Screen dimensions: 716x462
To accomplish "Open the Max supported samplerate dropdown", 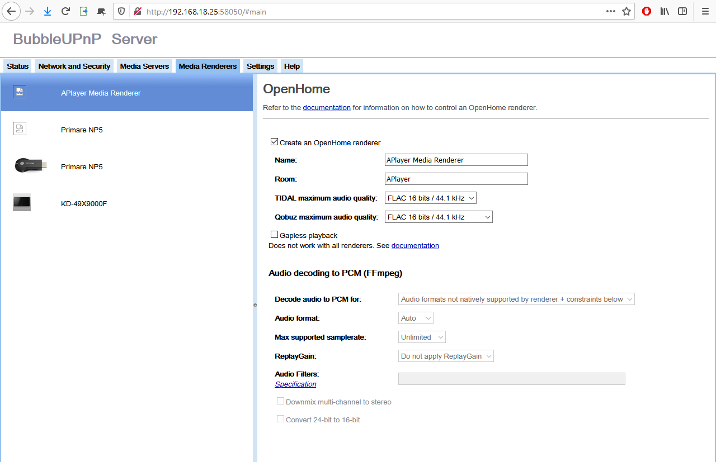I will [422, 337].
